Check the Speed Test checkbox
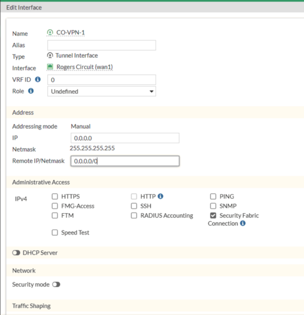Viewport: 304px width, 315px height. click(55, 233)
